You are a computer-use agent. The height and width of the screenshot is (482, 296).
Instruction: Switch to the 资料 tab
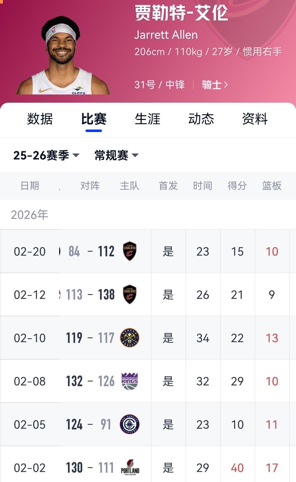coord(254,119)
